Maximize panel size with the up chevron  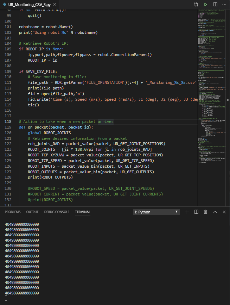[215, 212]
